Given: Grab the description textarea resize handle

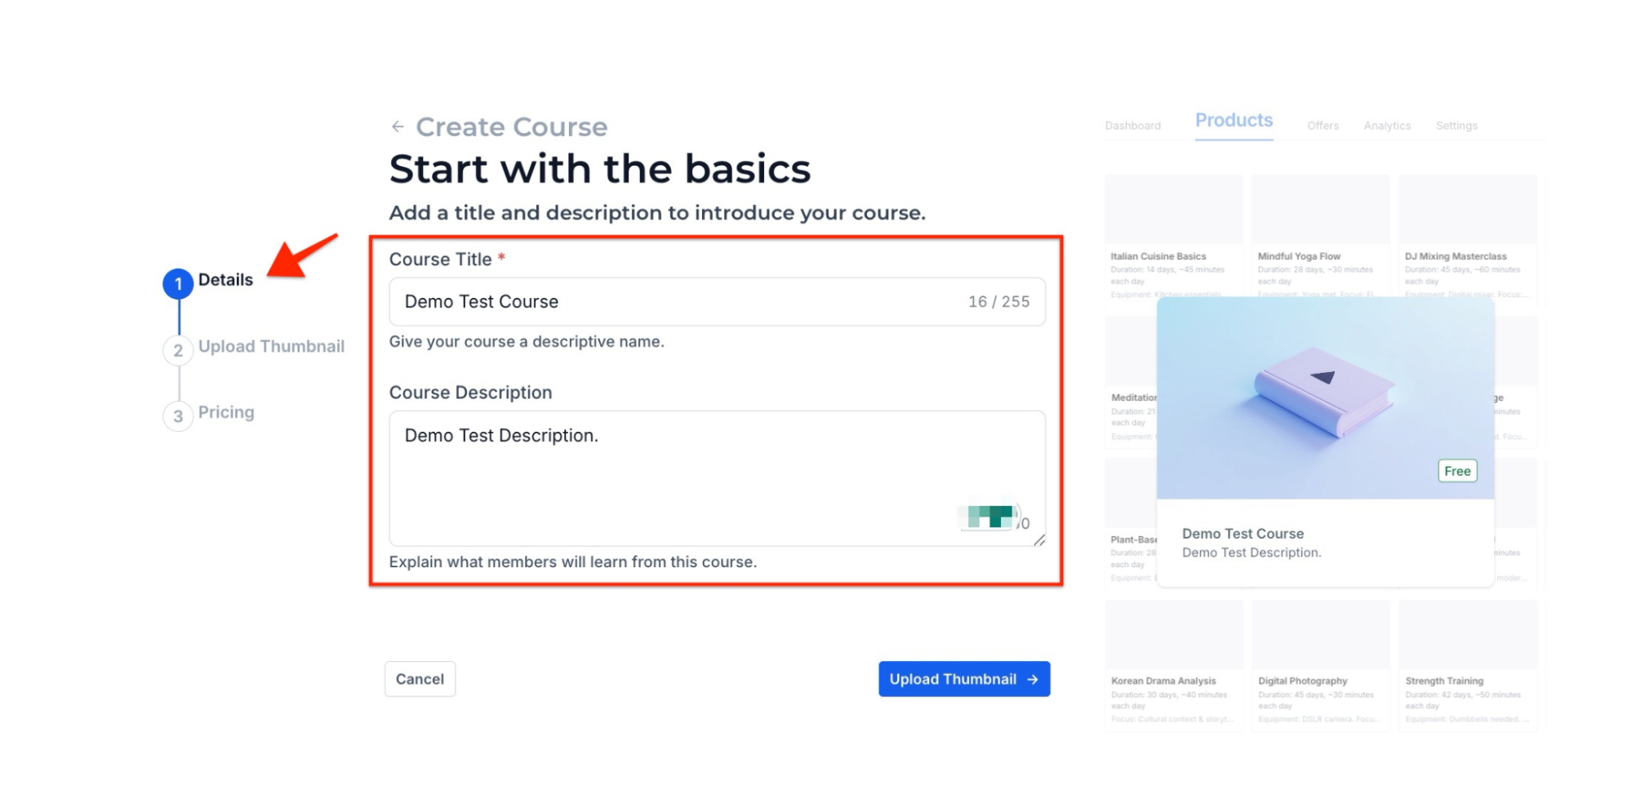Looking at the screenshot, I should (1039, 540).
